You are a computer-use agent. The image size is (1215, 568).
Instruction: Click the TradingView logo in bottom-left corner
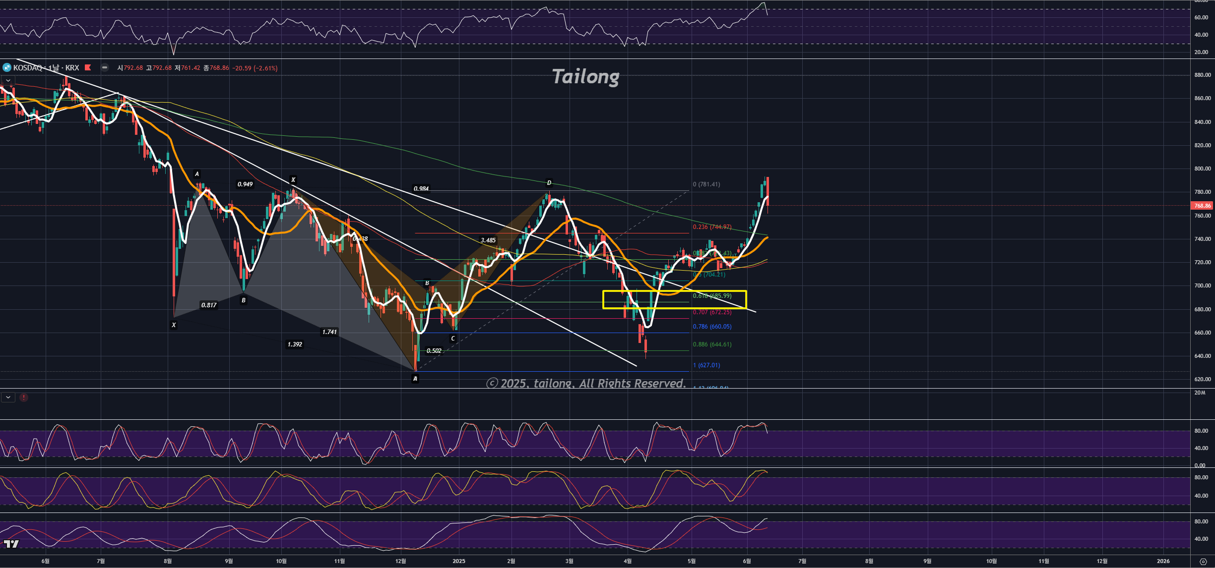tap(11, 544)
